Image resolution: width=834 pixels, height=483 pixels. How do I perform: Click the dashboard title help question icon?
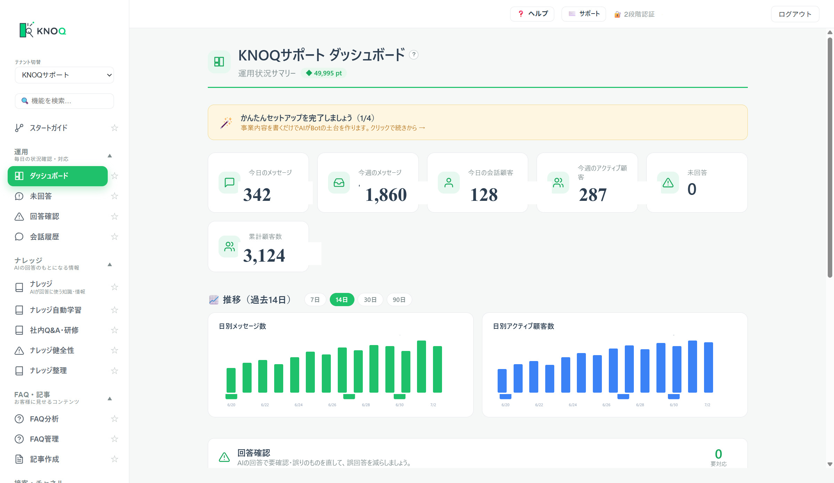[414, 55]
